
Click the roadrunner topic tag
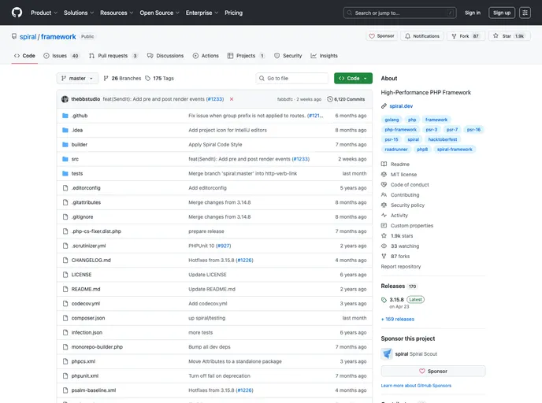(396, 150)
